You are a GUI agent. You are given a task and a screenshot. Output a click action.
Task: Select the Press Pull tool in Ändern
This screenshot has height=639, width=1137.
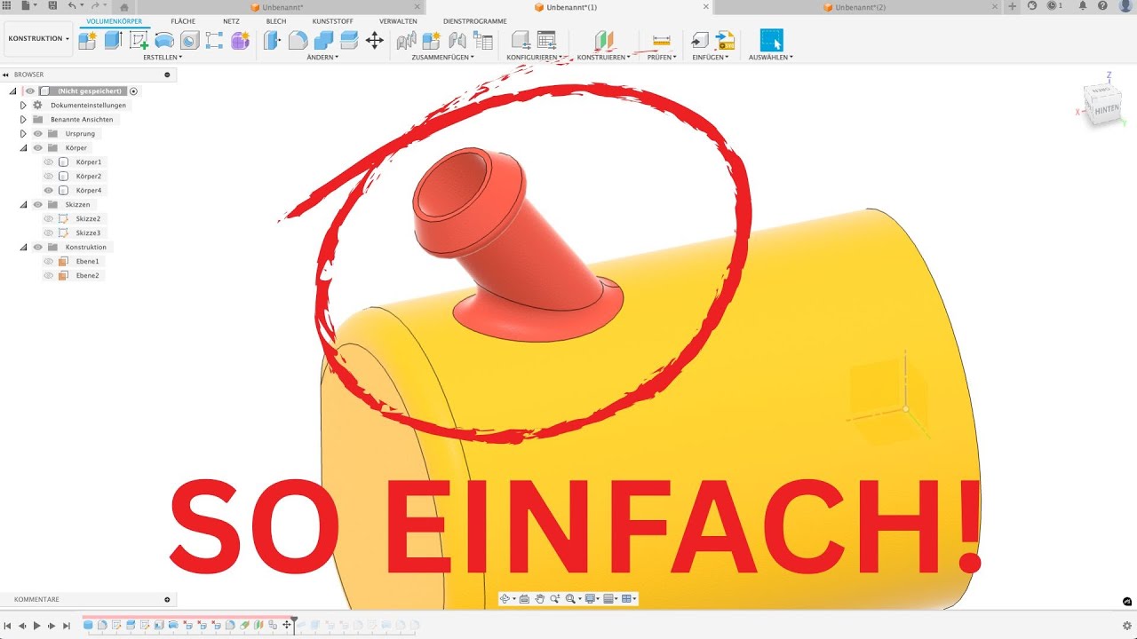272,40
